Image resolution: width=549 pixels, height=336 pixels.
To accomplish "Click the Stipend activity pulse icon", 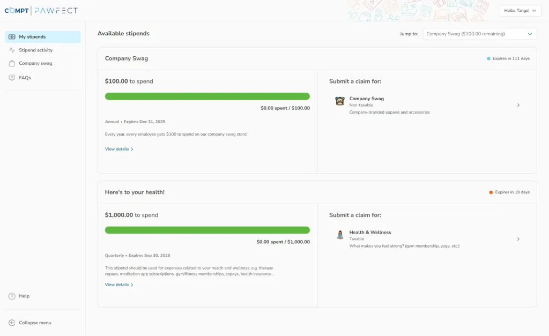I will tap(12, 50).
